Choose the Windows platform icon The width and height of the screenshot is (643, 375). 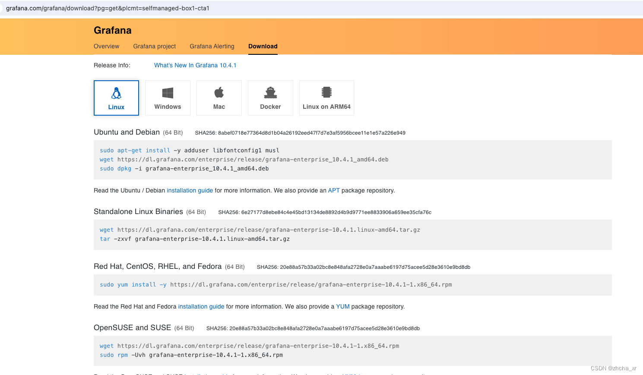[x=168, y=93]
